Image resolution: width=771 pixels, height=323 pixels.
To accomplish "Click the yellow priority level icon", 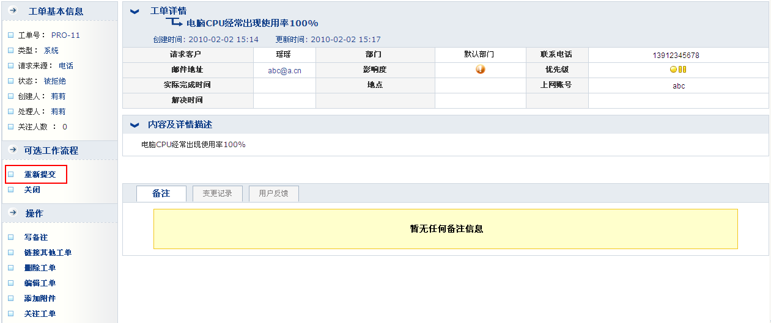I will (677, 70).
